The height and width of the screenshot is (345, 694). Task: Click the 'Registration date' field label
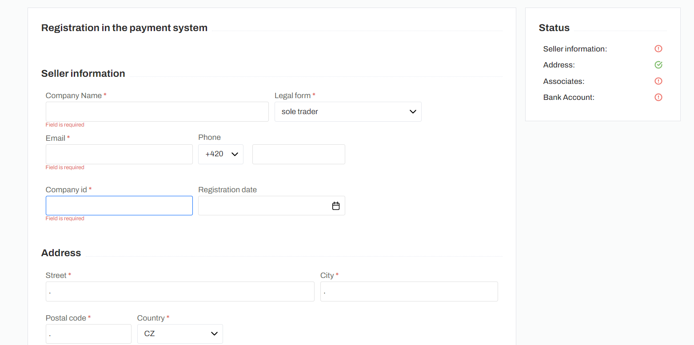(x=227, y=190)
